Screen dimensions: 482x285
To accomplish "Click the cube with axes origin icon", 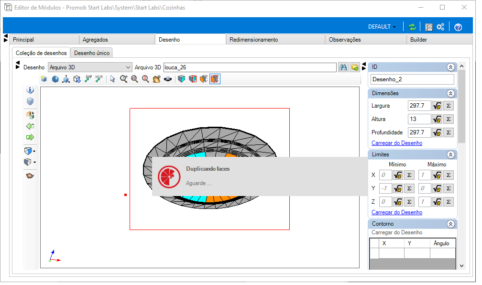I will [x=66, y=79].
